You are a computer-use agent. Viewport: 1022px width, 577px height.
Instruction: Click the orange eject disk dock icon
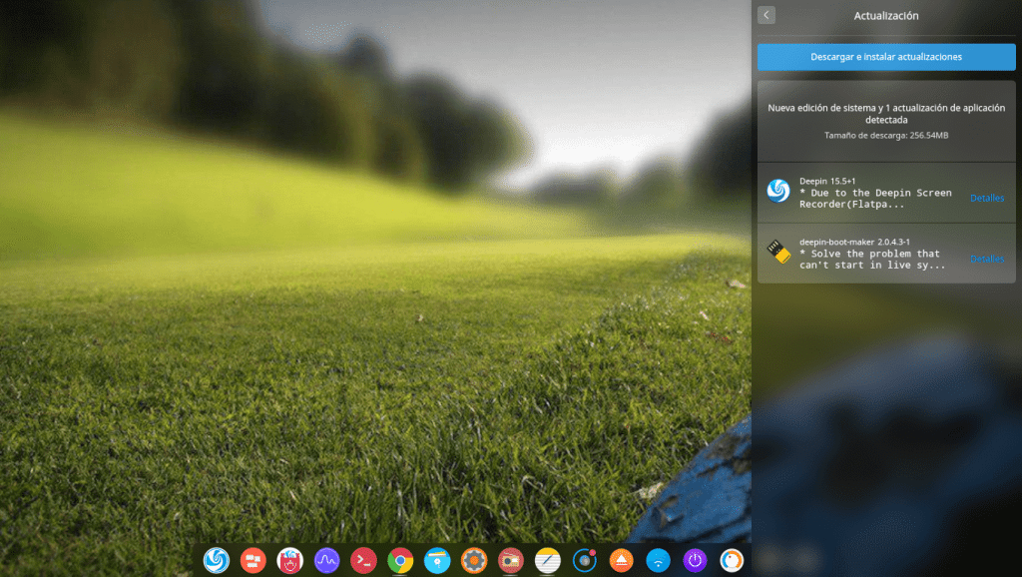point(621,561)
